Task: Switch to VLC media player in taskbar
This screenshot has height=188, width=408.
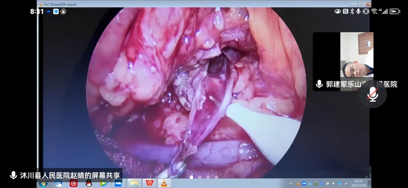Action: pyautogui.click(x=164, y=183)
